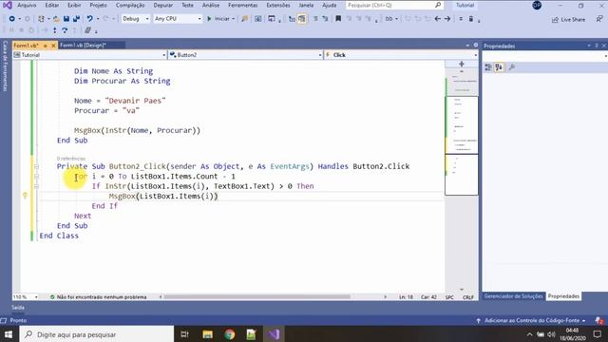
Task: Open the Depurar menu
Action: pos(162,5)
